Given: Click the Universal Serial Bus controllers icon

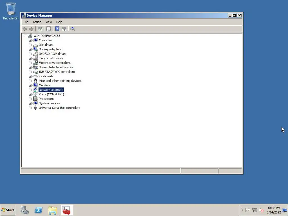Looking at the screenshot, I should tap(35, 108).
